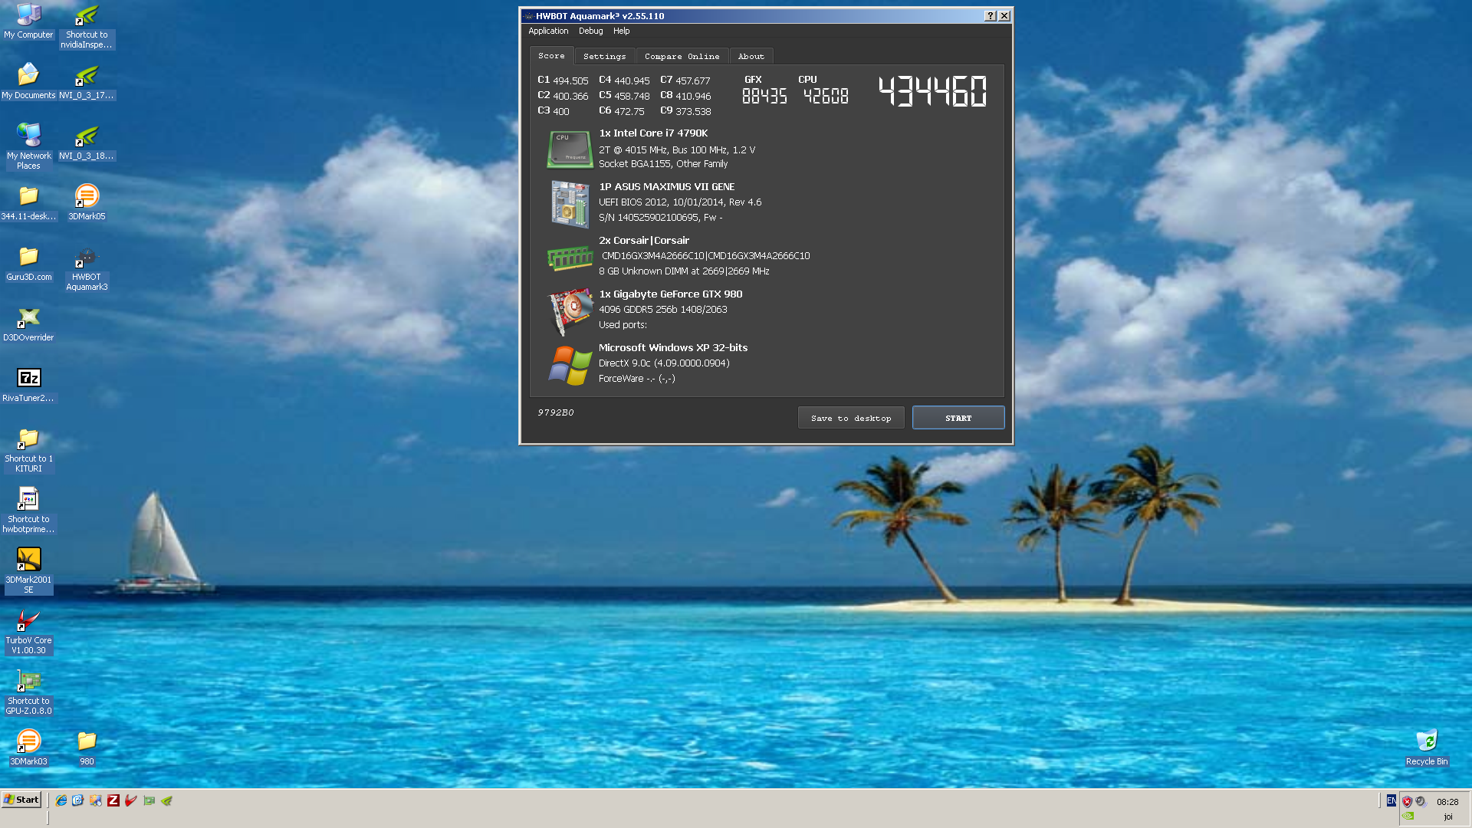Select the 344.11-desk folder on desktop
1472x828 pixels.
click(x=28, y=203)
